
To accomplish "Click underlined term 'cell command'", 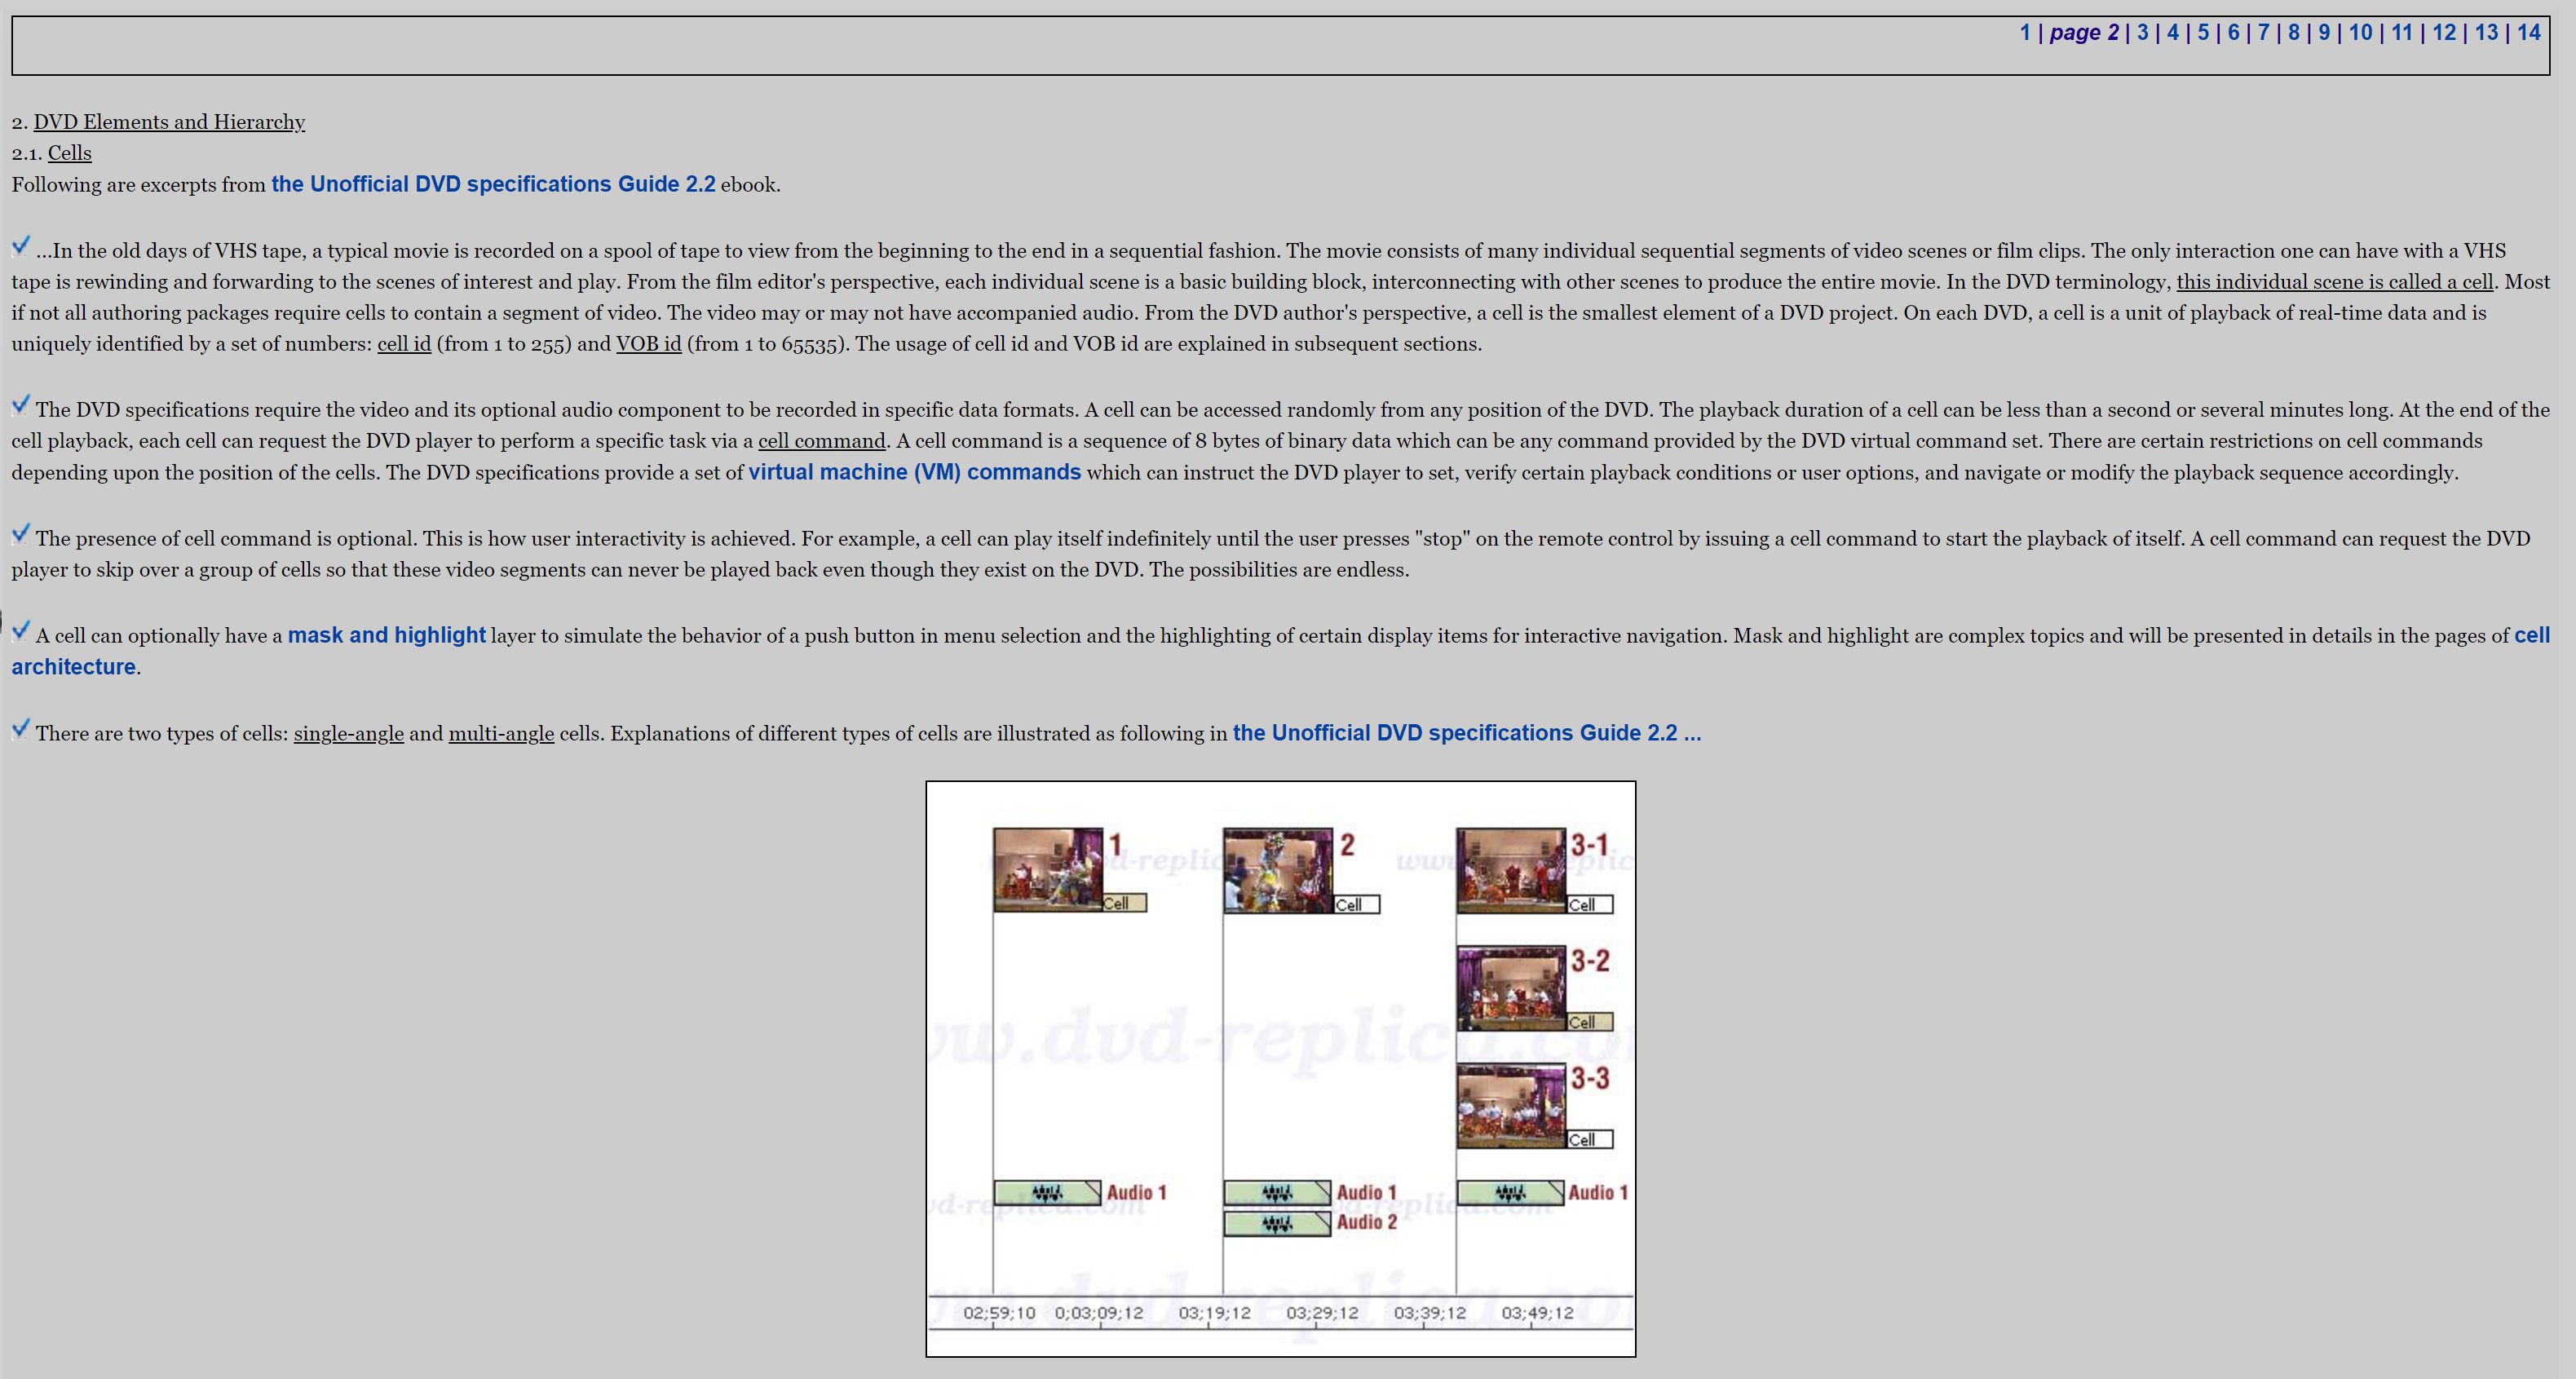I will tap(822, 441).
